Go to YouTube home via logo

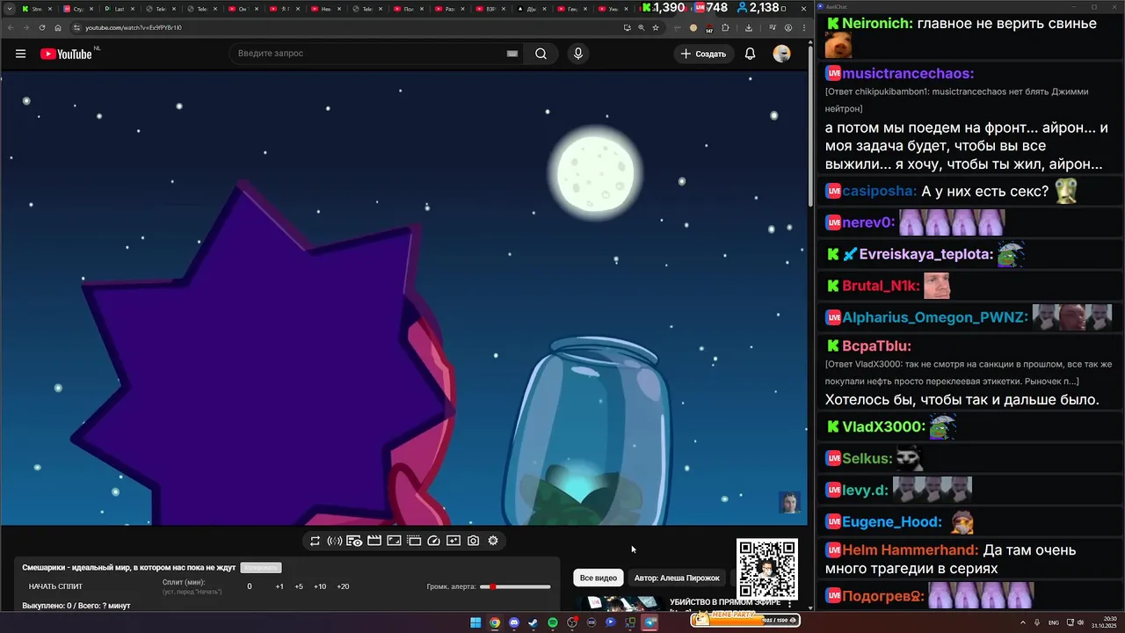[x=66, y=54]
